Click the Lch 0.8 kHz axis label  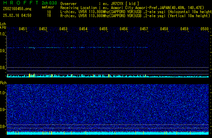[x=2, y=68]
